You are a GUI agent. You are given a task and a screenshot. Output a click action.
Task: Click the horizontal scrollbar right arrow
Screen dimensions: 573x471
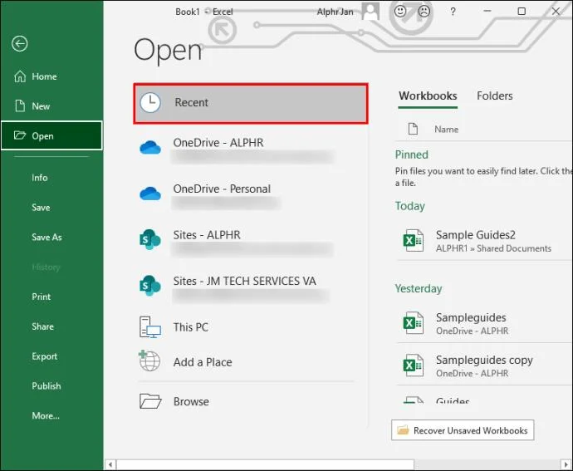pos(566,465)
